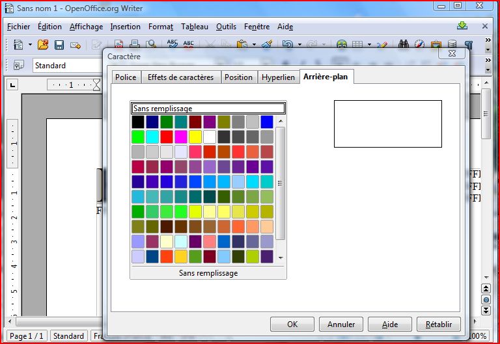Open the Outils menu
The height and width of the screenshot is (344, 500).
pos(226,27)
